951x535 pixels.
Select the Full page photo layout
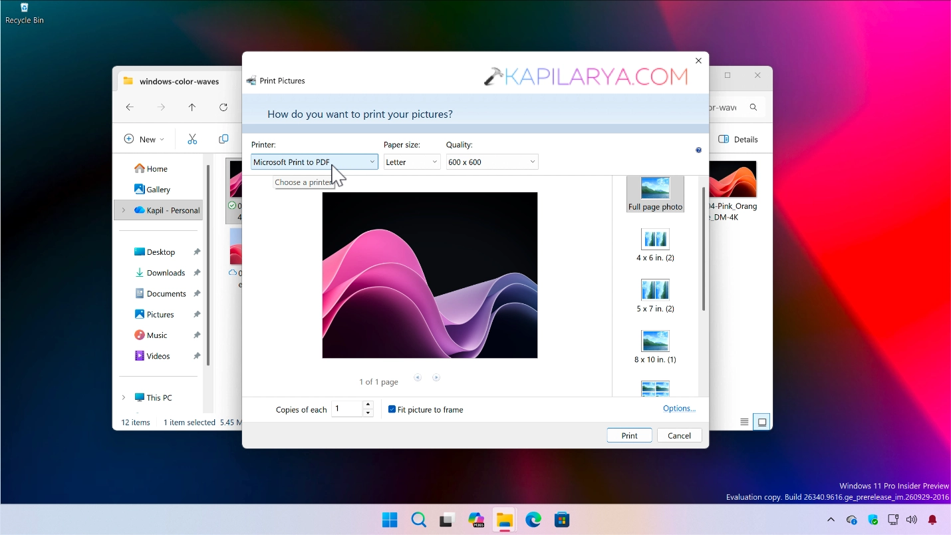tap(655, 194)
